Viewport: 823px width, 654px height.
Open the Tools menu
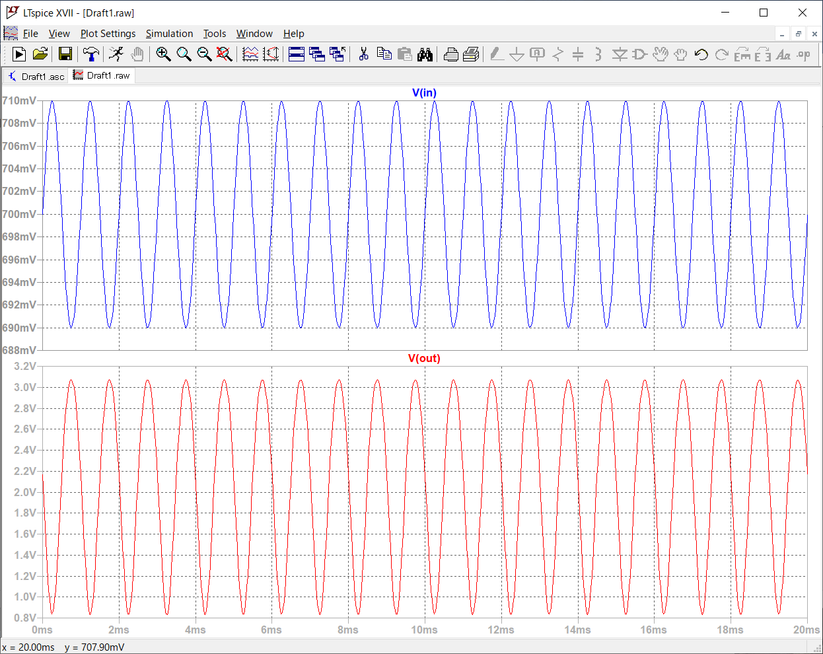214,34
